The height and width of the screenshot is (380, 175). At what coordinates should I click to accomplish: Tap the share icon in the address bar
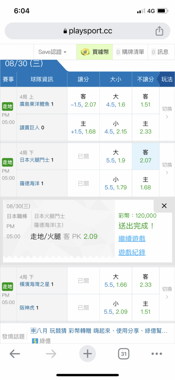(159, 31)
